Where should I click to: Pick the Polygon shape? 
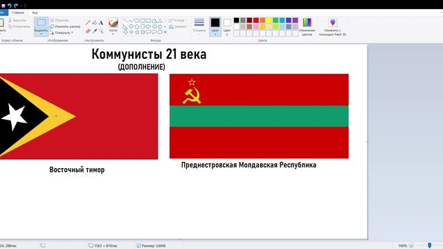click(x=154, y=21)
